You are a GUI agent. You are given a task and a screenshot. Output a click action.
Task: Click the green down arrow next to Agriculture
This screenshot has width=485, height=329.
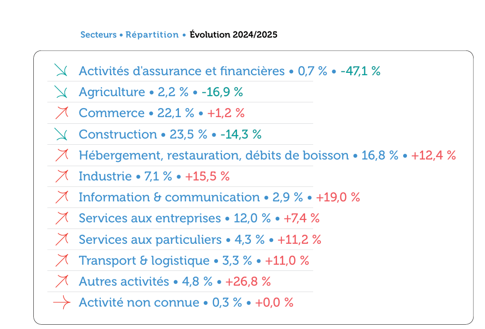tap(61, 91)
